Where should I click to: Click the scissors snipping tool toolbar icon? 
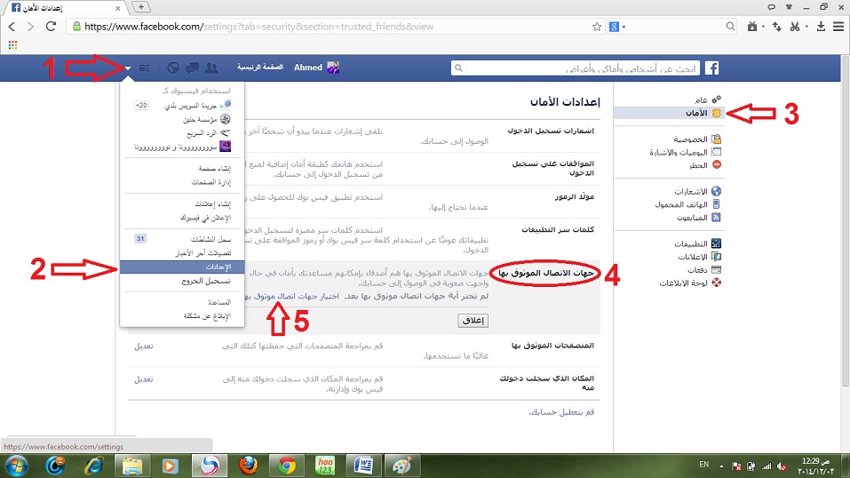795,26
